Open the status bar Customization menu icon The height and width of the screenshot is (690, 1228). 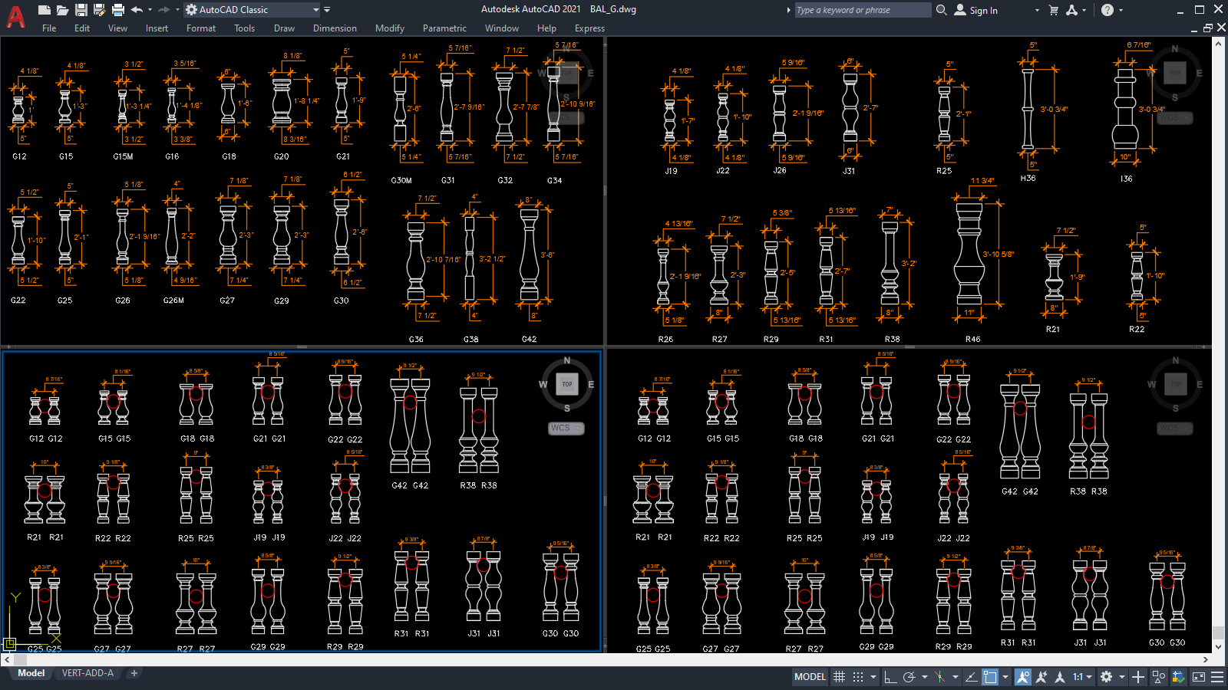click(x=1217, y=677)
